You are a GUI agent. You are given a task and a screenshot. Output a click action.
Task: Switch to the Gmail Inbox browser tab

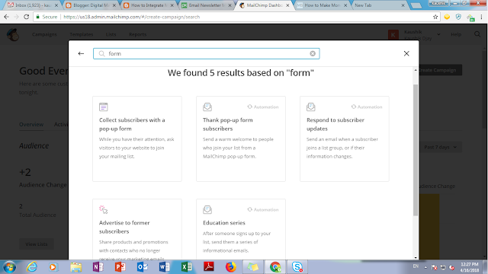tap(31, 5)
